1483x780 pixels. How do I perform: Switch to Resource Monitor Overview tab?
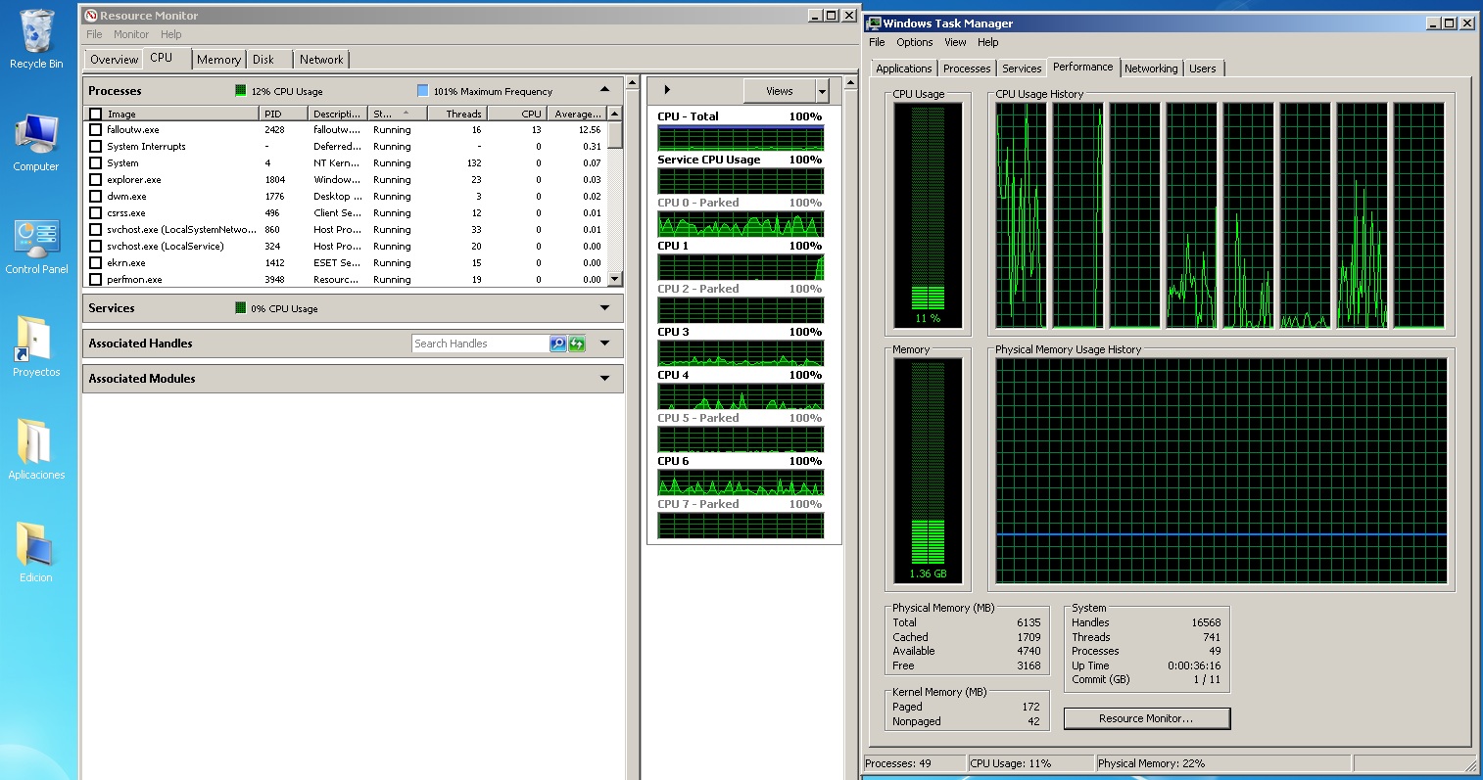[114, 60]
